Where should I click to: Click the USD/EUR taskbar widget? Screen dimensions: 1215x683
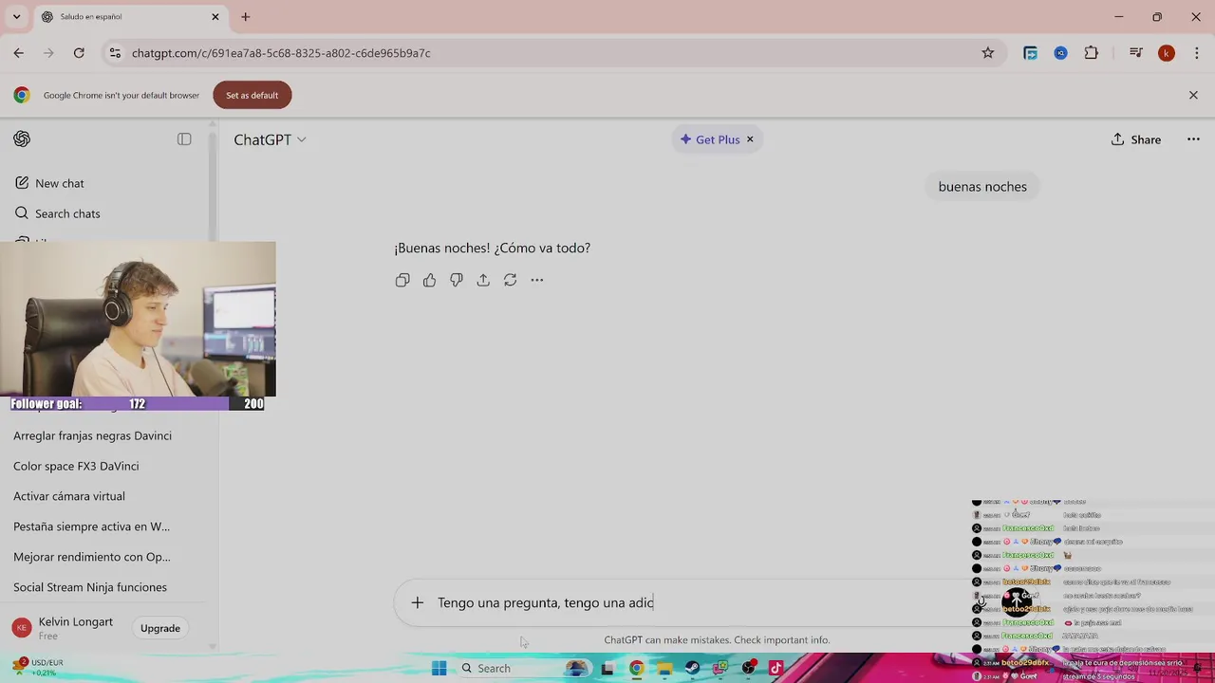38,668
